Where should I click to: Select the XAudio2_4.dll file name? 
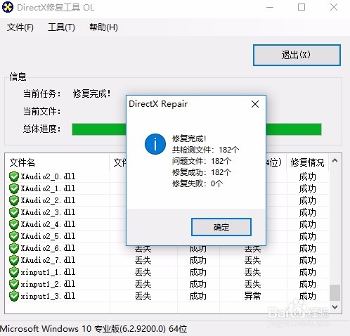click(x=48, y=224)
